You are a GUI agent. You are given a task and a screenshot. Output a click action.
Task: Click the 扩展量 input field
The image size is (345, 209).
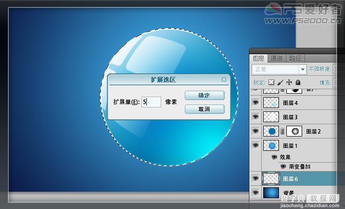click(151, 102)
